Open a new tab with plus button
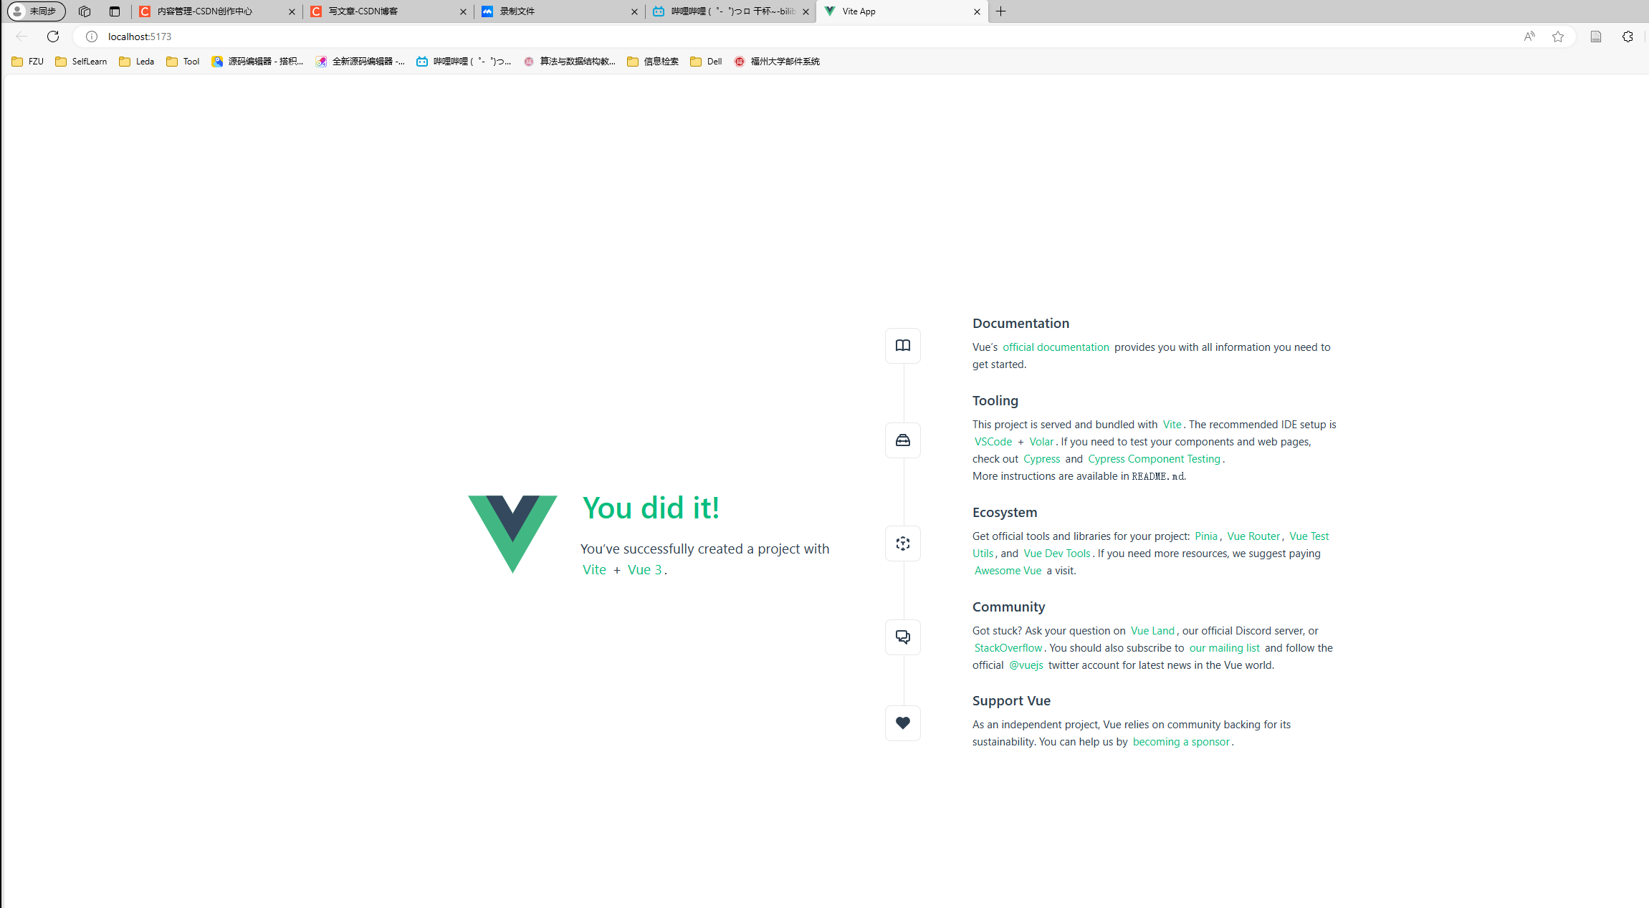Viewport: 1649px width, 908px height. 1001,11
